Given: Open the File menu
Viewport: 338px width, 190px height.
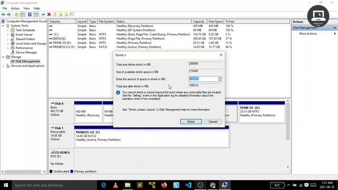Looking at the screenshot, I should click(5, 8).
